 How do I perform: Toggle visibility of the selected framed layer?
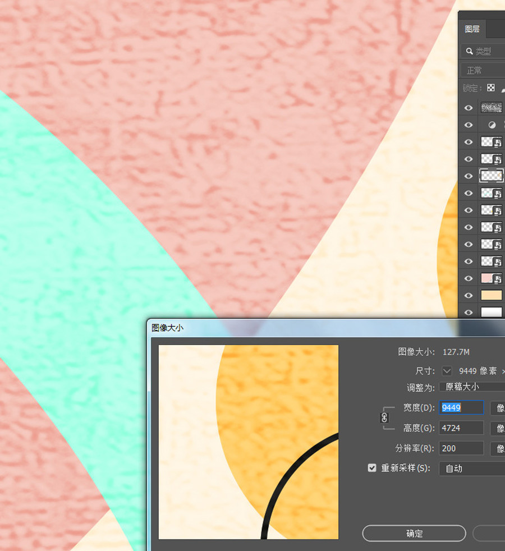click(469, 176)
